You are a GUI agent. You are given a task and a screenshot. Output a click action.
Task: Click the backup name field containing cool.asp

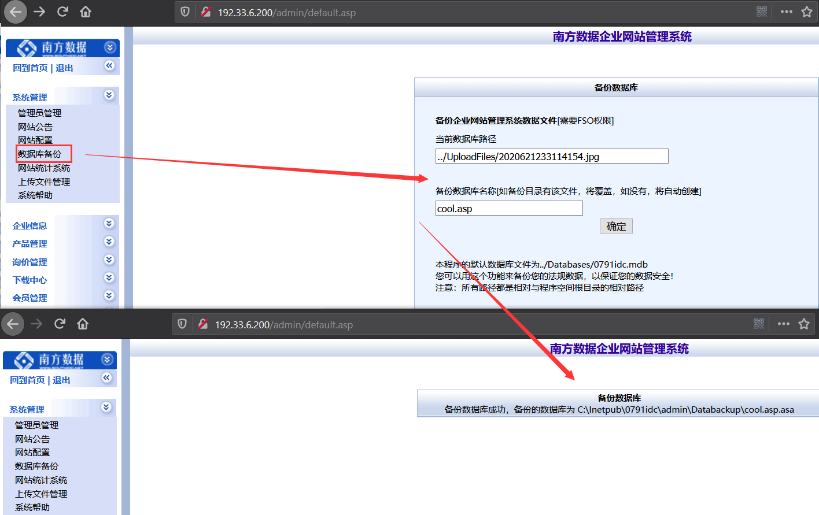[x=509, y=209]
